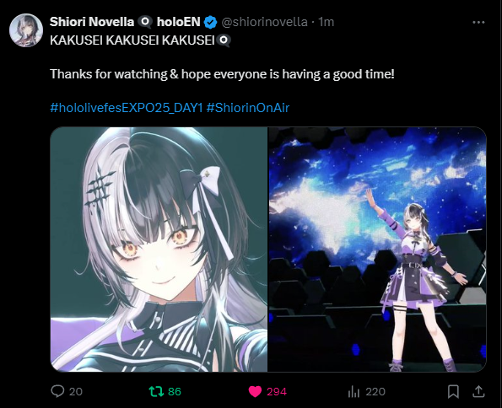Open the 1m post timestamp

pyautogui.click(x=327, y=22)
